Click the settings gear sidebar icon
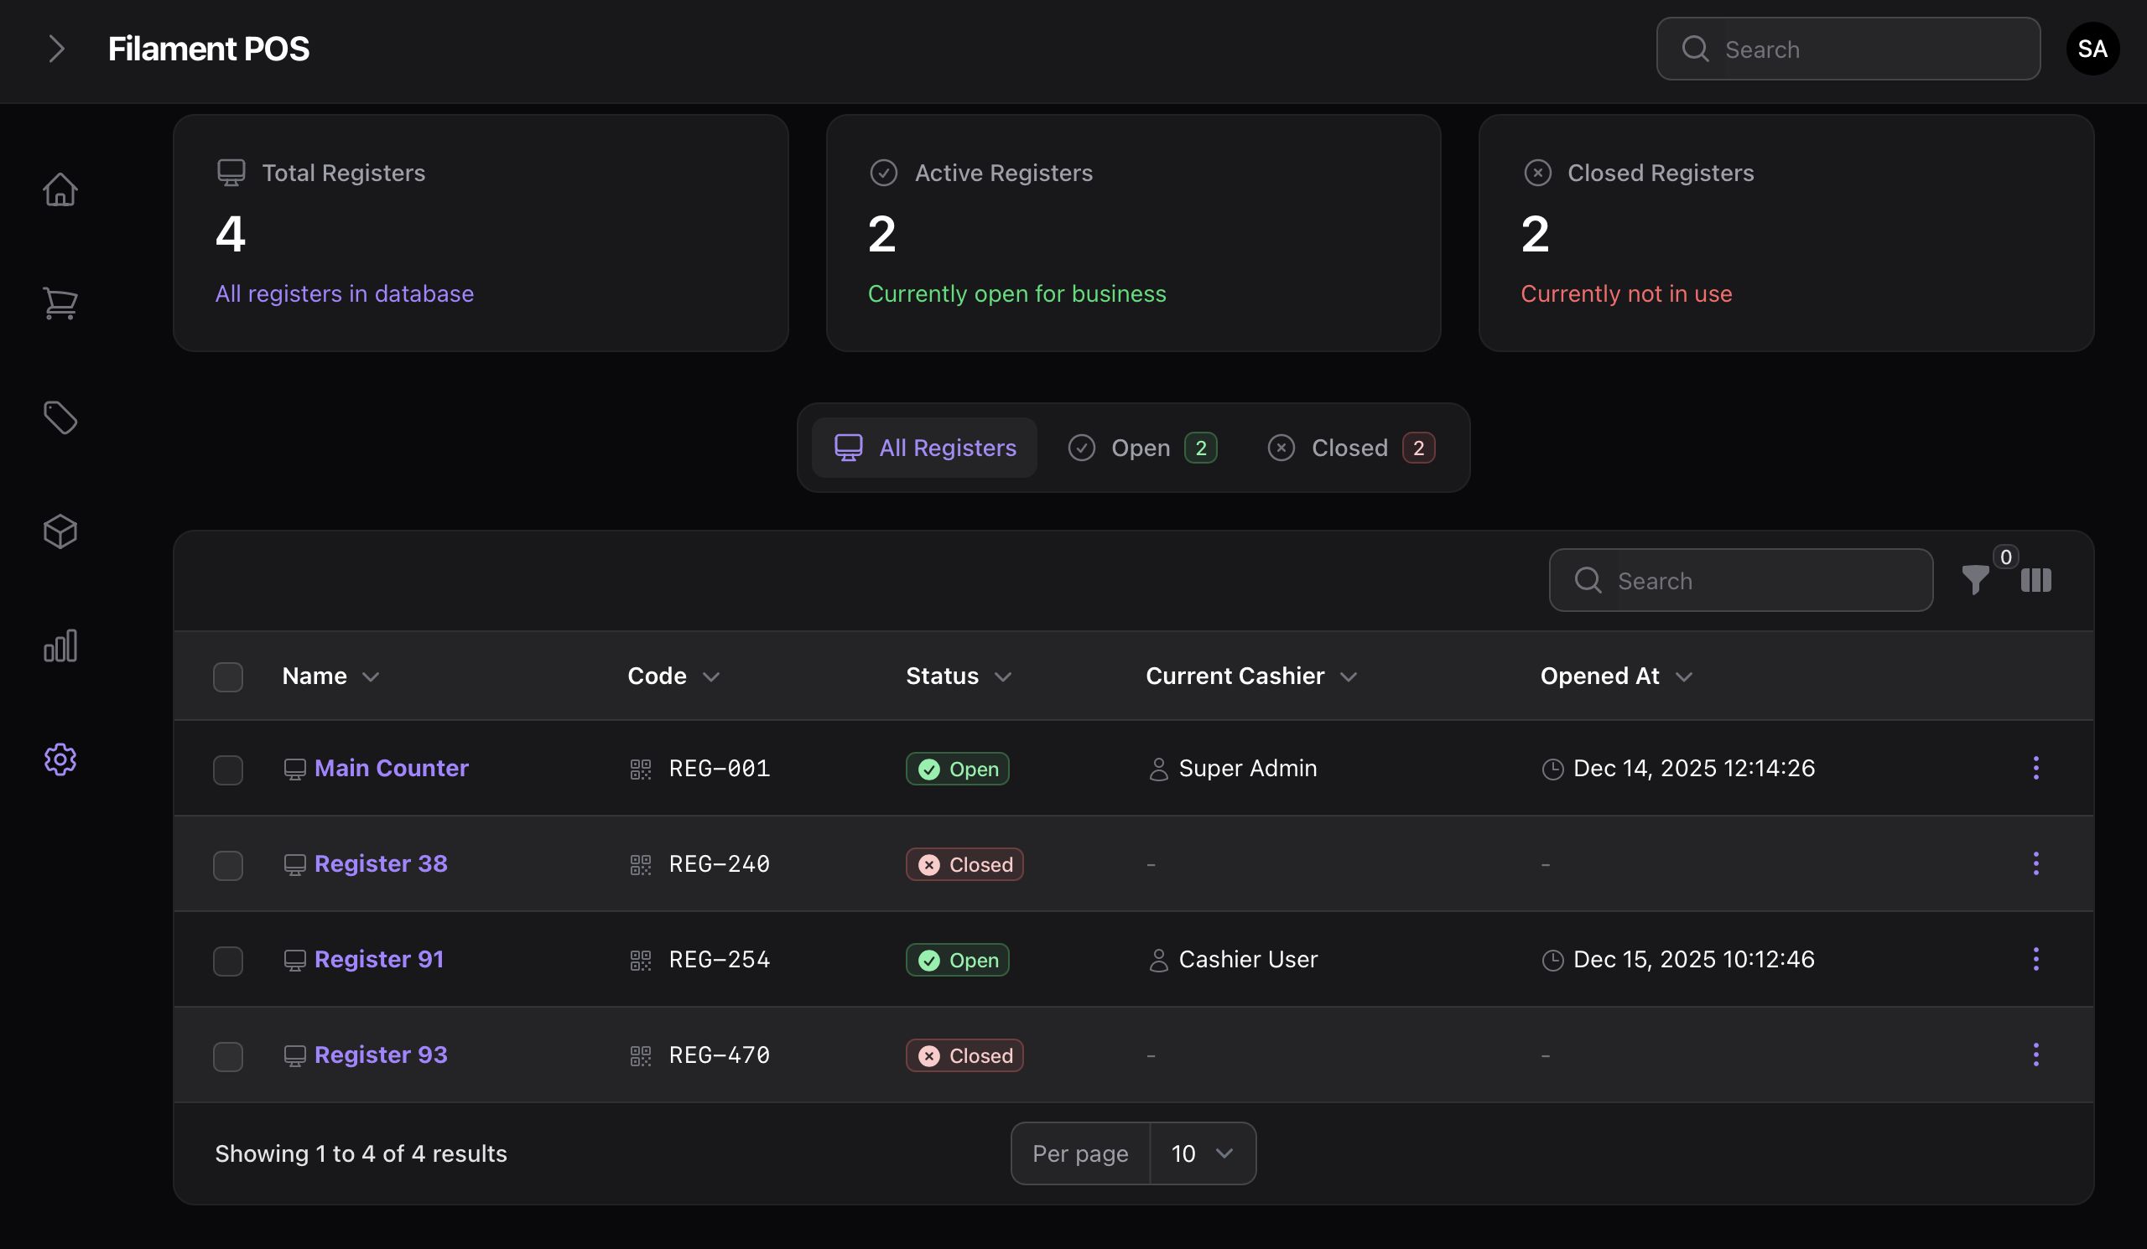 (60, 759)
